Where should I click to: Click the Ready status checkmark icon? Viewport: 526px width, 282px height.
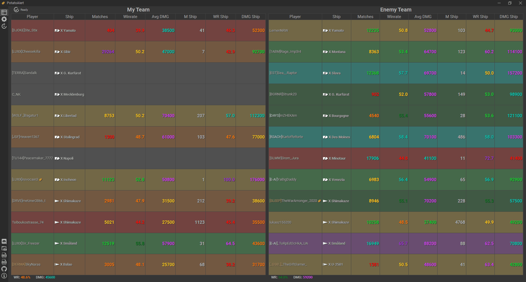[16, 10]
